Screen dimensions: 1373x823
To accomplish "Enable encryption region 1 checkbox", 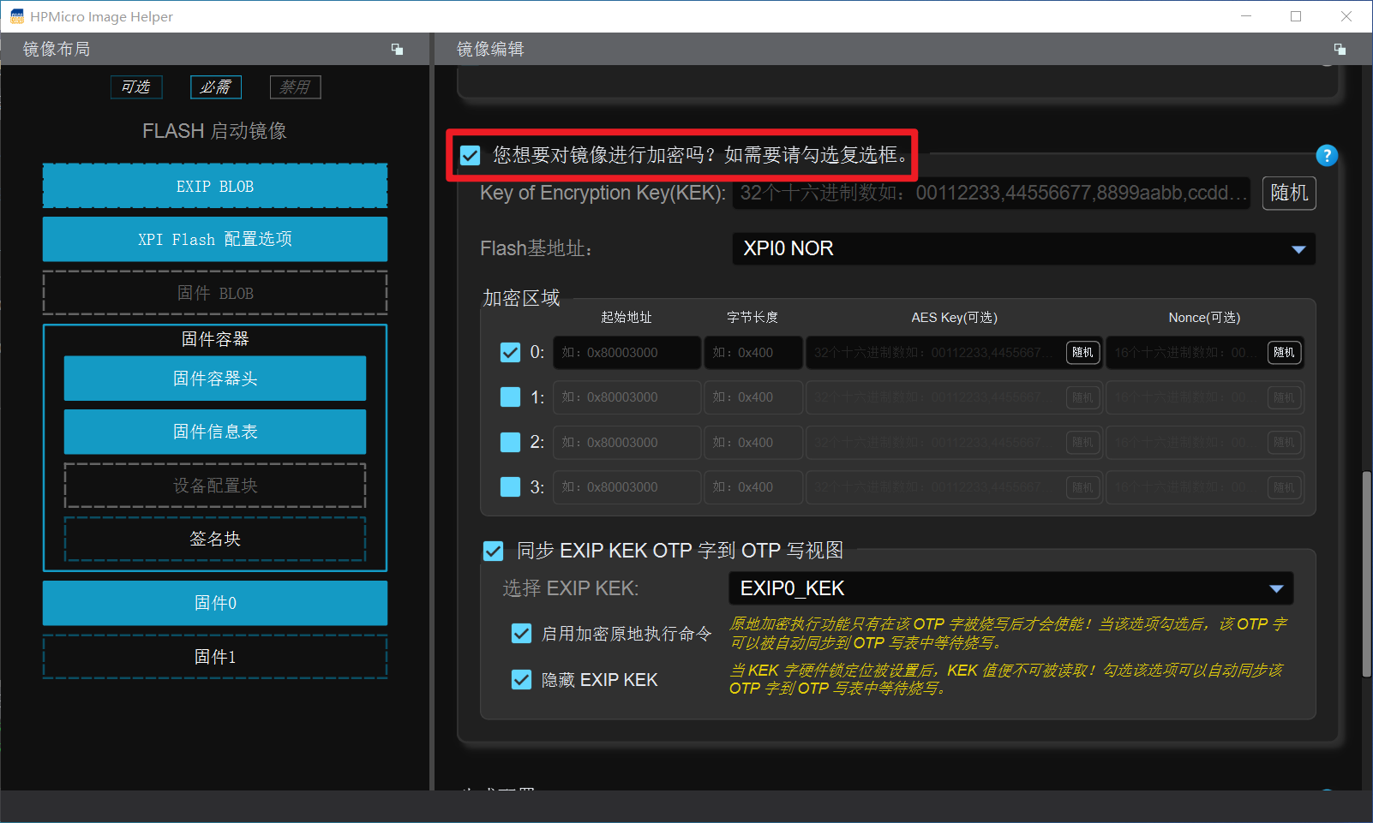I will pyautogui.click(x=510, y=397).
